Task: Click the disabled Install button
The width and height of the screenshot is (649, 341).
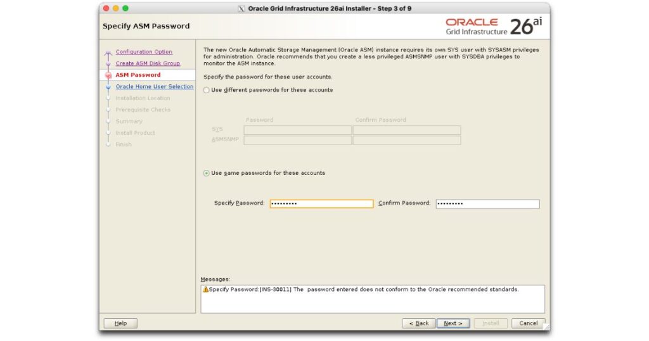Action: [491, 323]
